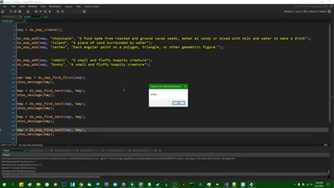Click the taskbar clock
334x188 pixels.
pyautogui.click(x=319, y=184)
